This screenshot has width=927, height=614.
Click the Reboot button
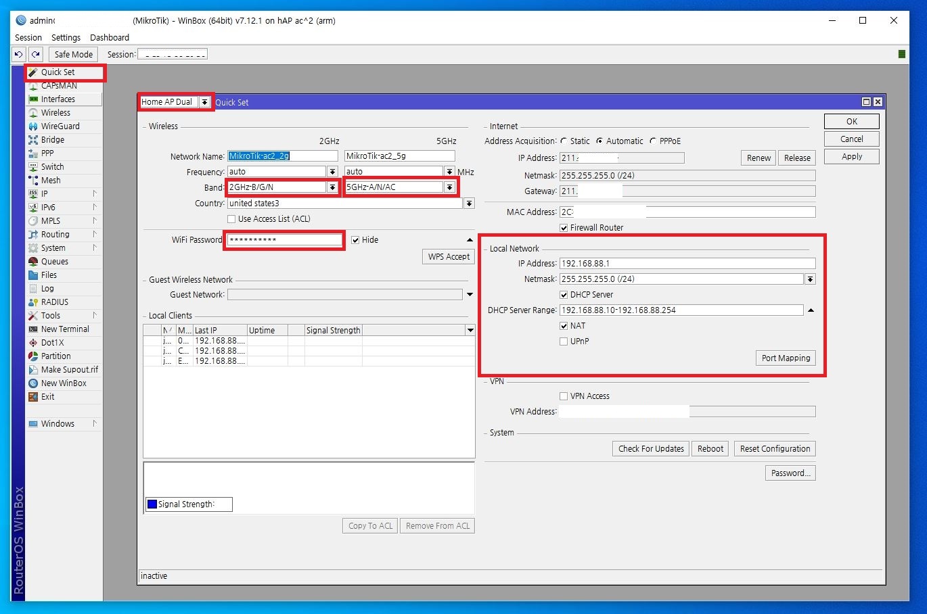(x=710, y=449)
